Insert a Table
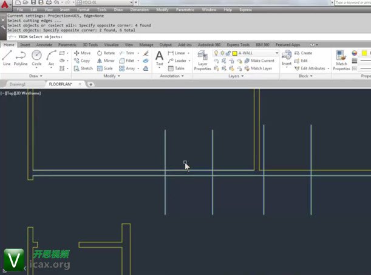This screenshot has width=371, height=275. (x=176, y=68)
